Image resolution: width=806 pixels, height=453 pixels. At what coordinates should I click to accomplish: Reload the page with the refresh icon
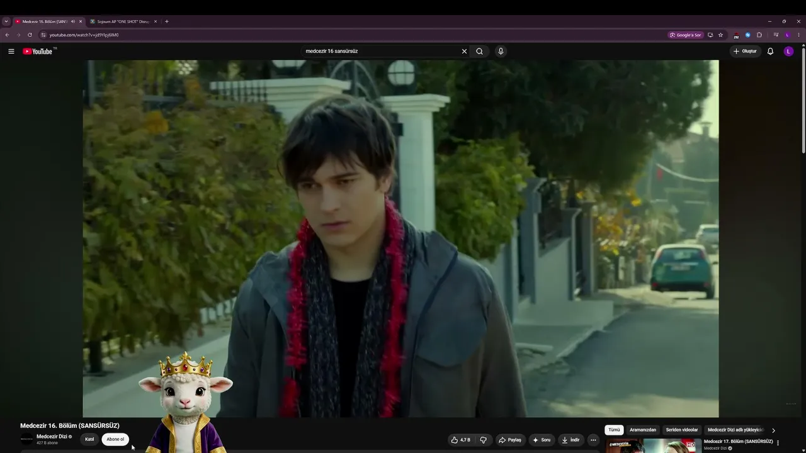pyautogui.click(x=30, y=35)
